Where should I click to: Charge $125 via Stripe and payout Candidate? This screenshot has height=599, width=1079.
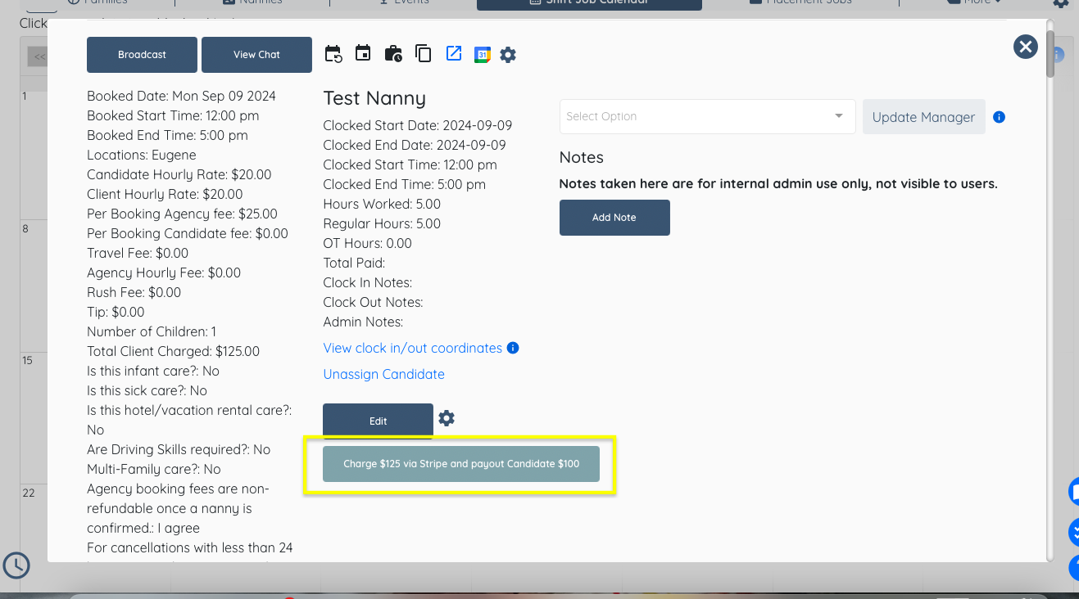(461, 464)
